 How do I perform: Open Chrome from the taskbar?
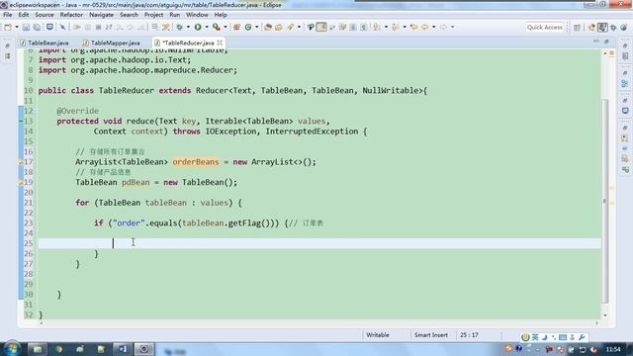pyautogui.click(x=59, y=349)
